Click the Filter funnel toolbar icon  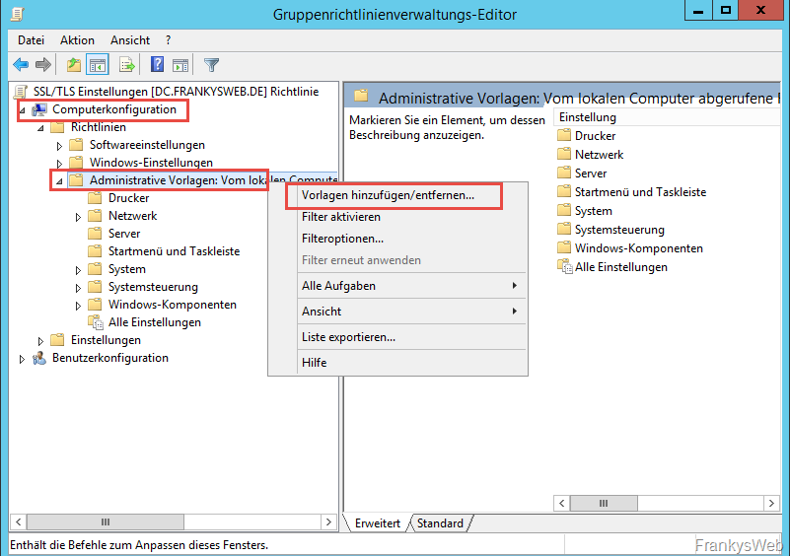click(x=211, y=65)
